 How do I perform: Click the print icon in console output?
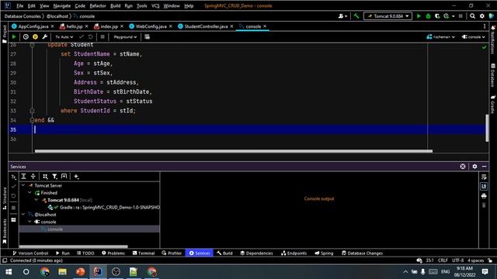[x=484, y=196]
